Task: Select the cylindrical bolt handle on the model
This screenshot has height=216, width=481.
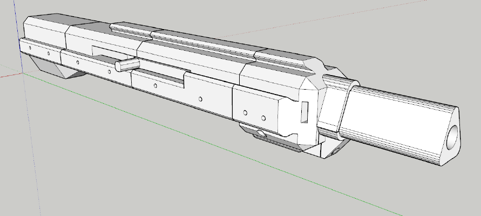Action: click(127, 65)
